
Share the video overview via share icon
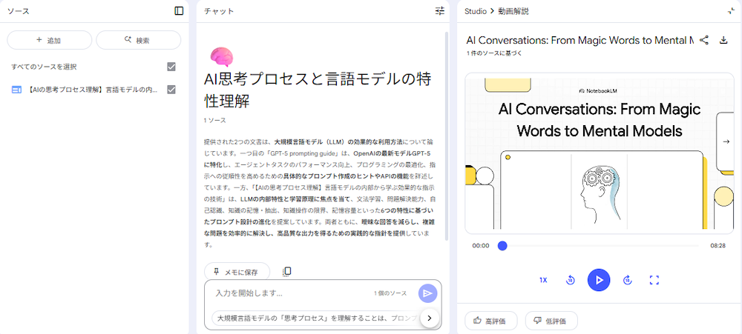tap(704, 40)
